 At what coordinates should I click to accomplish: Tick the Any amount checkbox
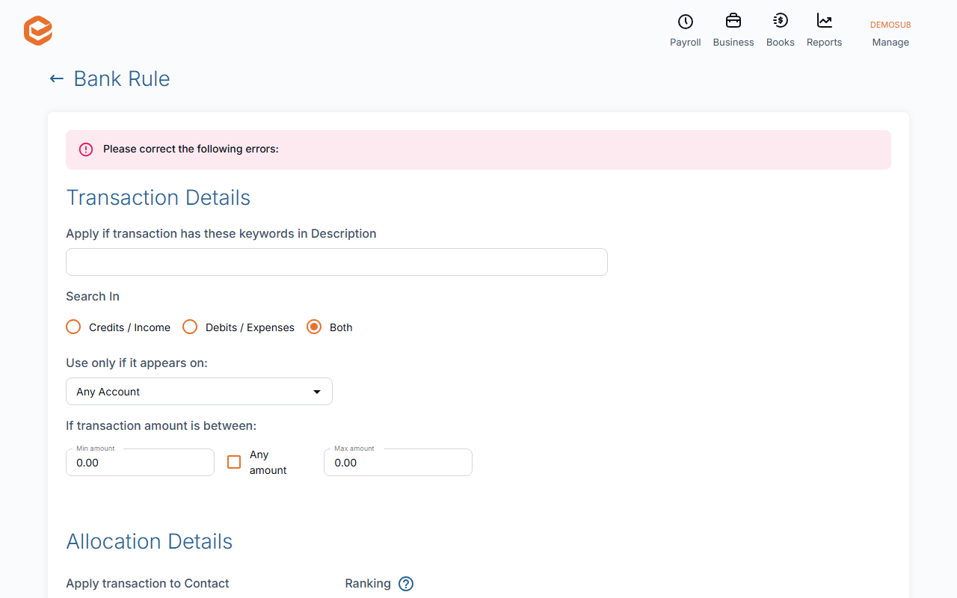coord(234,462)
